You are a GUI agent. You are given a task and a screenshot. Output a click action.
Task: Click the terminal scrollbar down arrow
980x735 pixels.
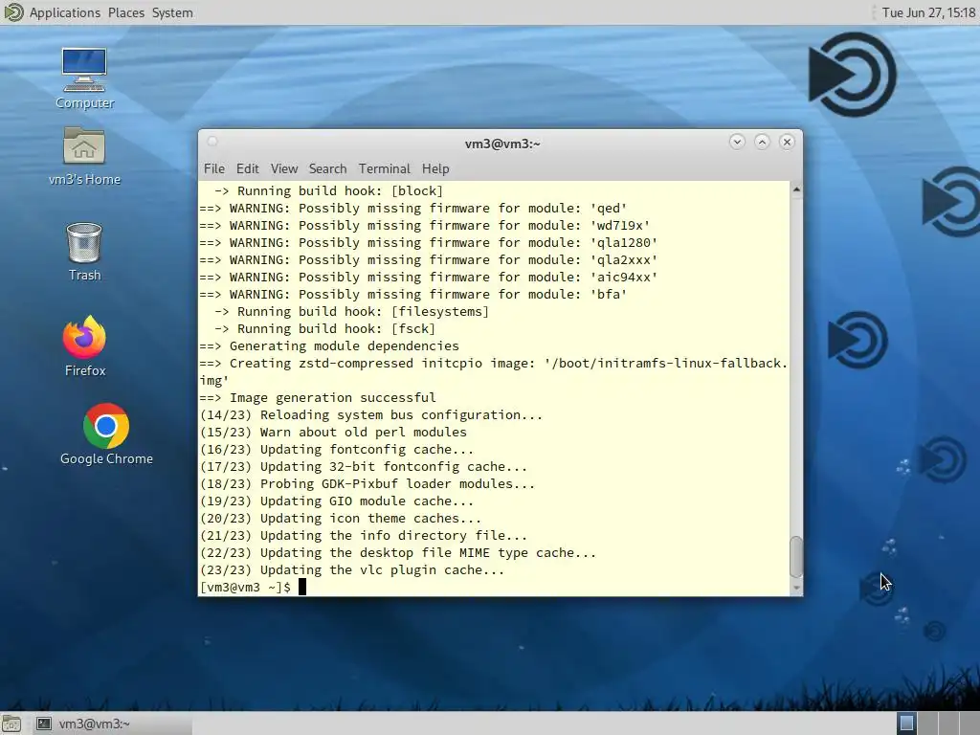coord(796,588)
